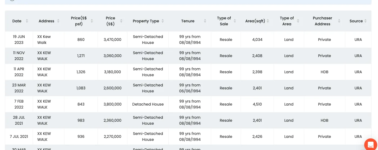
Task: Toggle Property Type sort arrows
Action: click(x=163, y=21)
